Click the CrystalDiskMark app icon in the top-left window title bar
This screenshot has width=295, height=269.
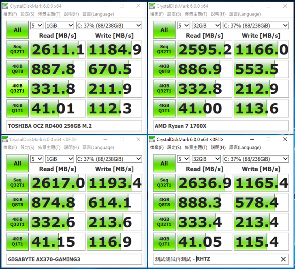tap(5, 6)
